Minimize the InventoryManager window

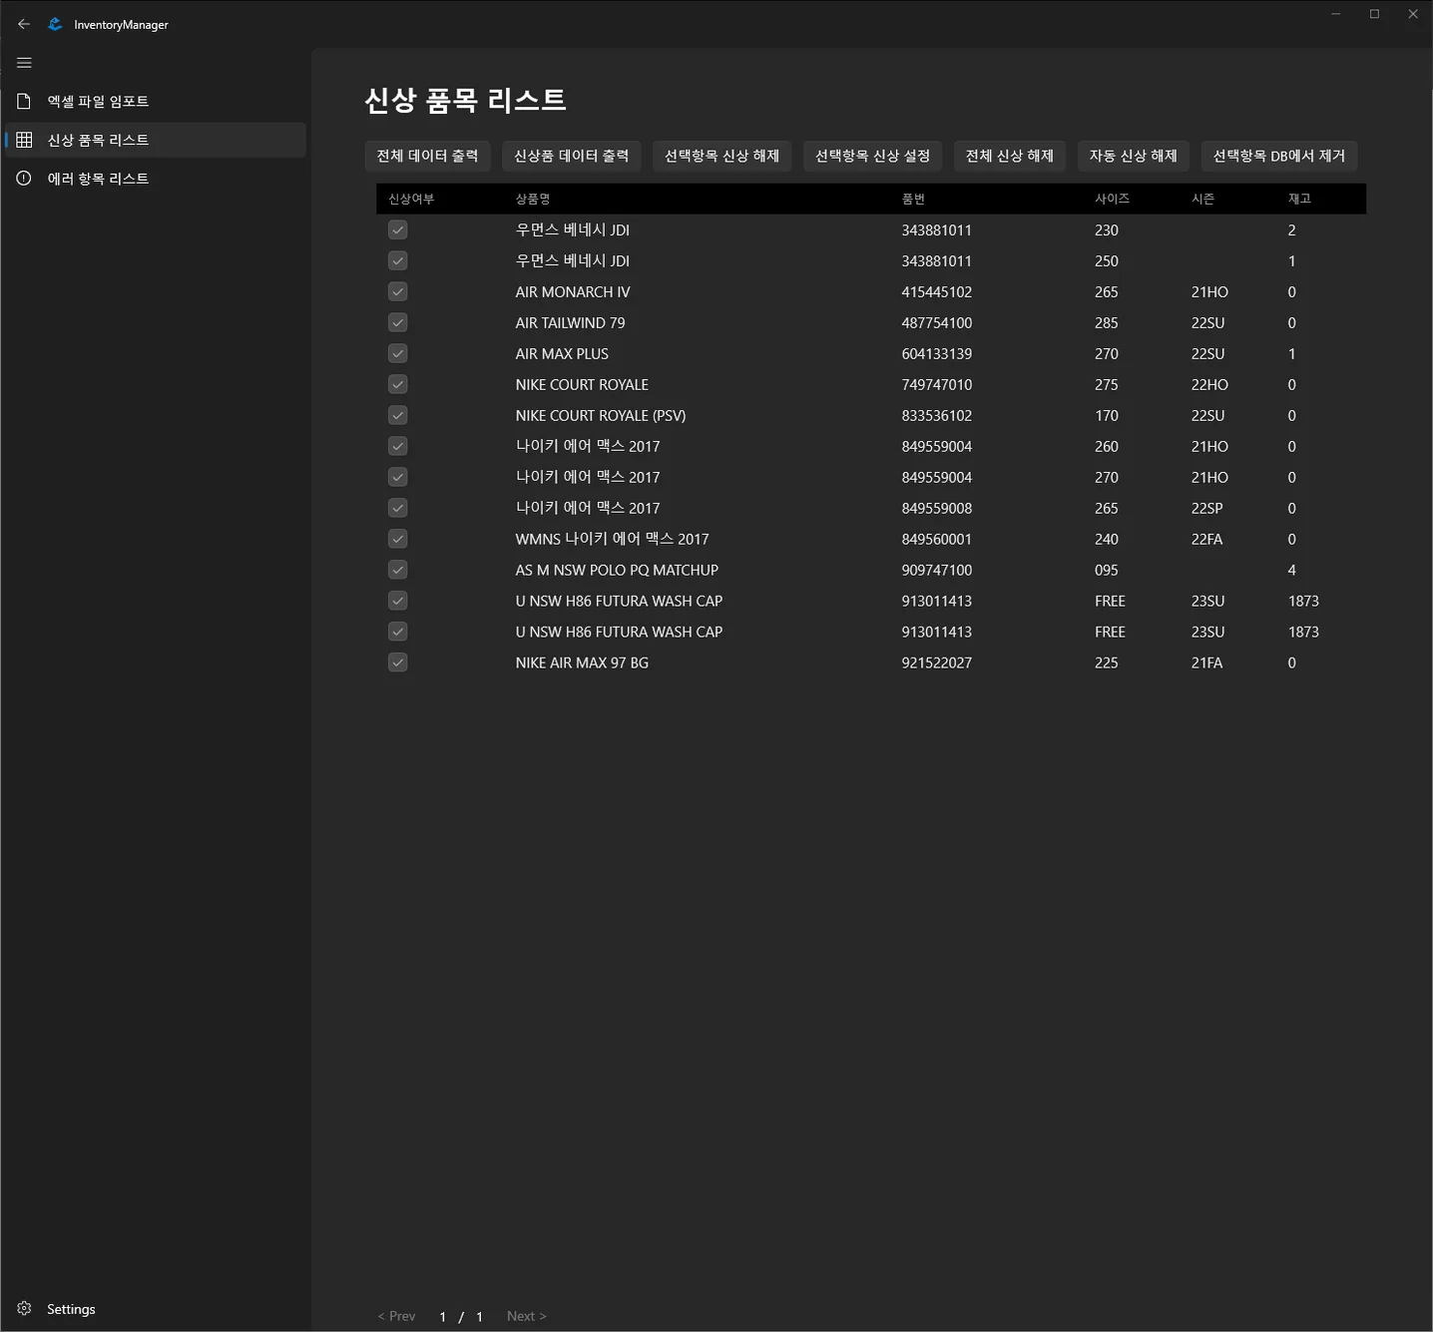[x=1335, y=14]
